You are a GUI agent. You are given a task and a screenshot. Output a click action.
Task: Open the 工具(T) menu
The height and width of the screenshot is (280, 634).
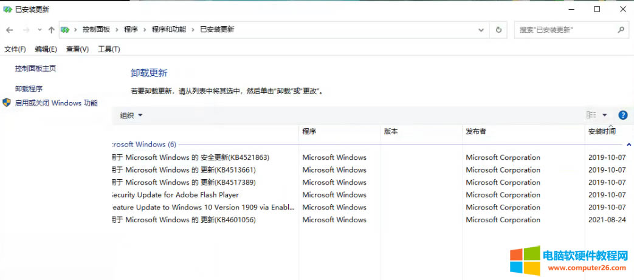click(109, 49)
